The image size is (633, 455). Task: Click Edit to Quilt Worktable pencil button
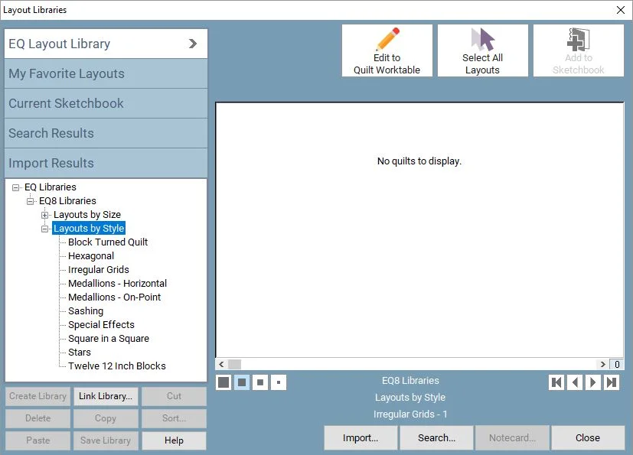[x=387, y=50]
